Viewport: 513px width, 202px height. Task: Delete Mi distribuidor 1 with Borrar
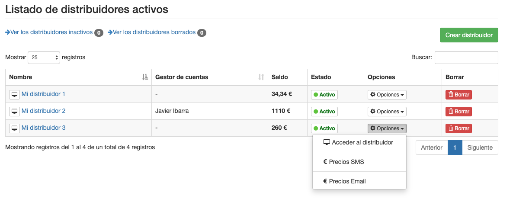pyautogui.click(x=458, y=95)
